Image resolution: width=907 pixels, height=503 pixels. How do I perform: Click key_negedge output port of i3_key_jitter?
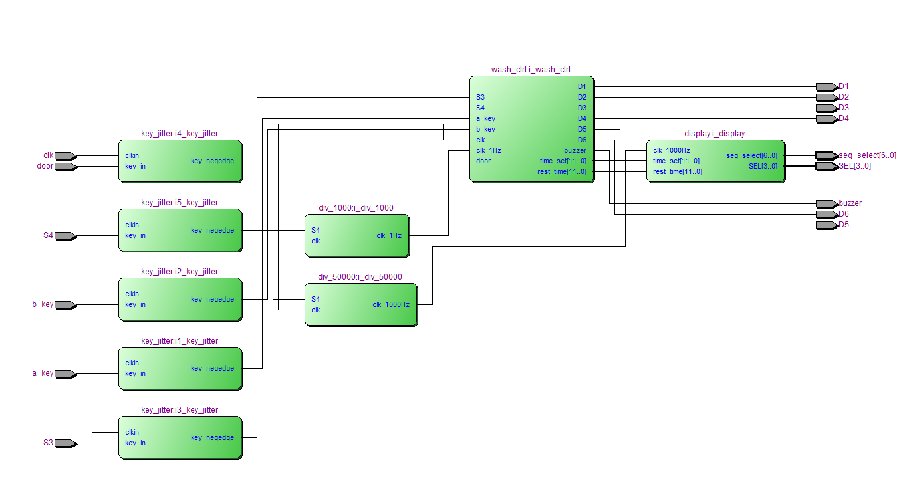212,438
